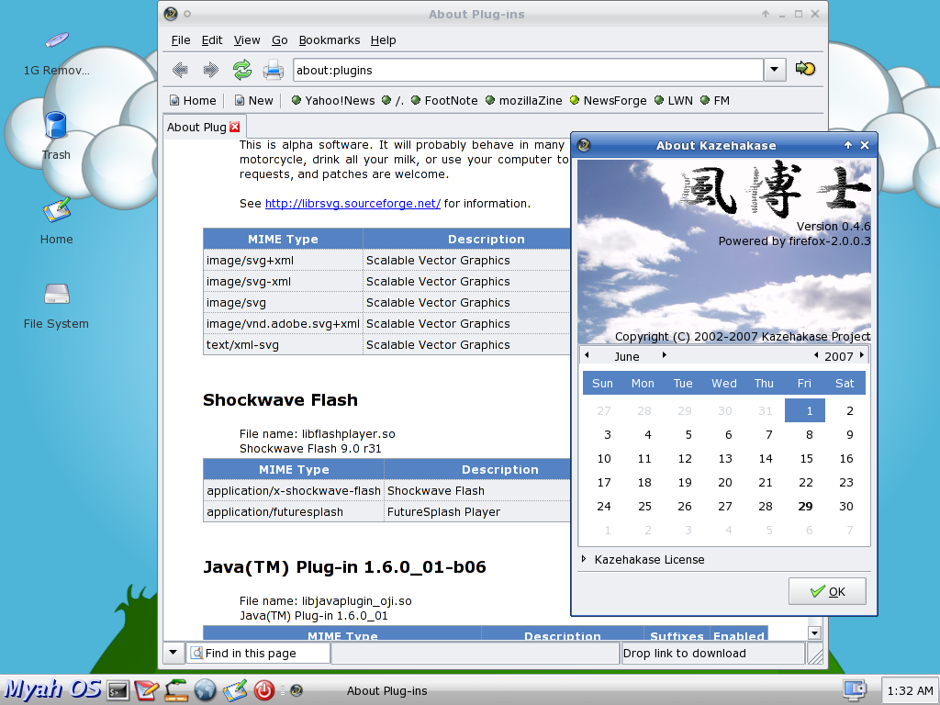
Task: Select June 15 in calendar
Action: (806, 459)
